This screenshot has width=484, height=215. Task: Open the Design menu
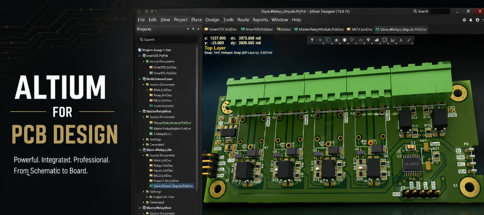(212, 20)
